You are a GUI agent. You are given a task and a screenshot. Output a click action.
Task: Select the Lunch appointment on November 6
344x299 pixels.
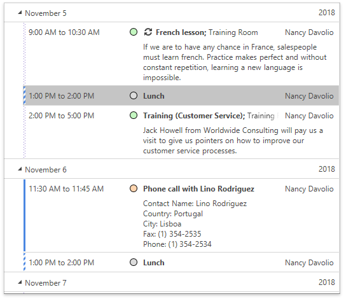pos(182,262)
